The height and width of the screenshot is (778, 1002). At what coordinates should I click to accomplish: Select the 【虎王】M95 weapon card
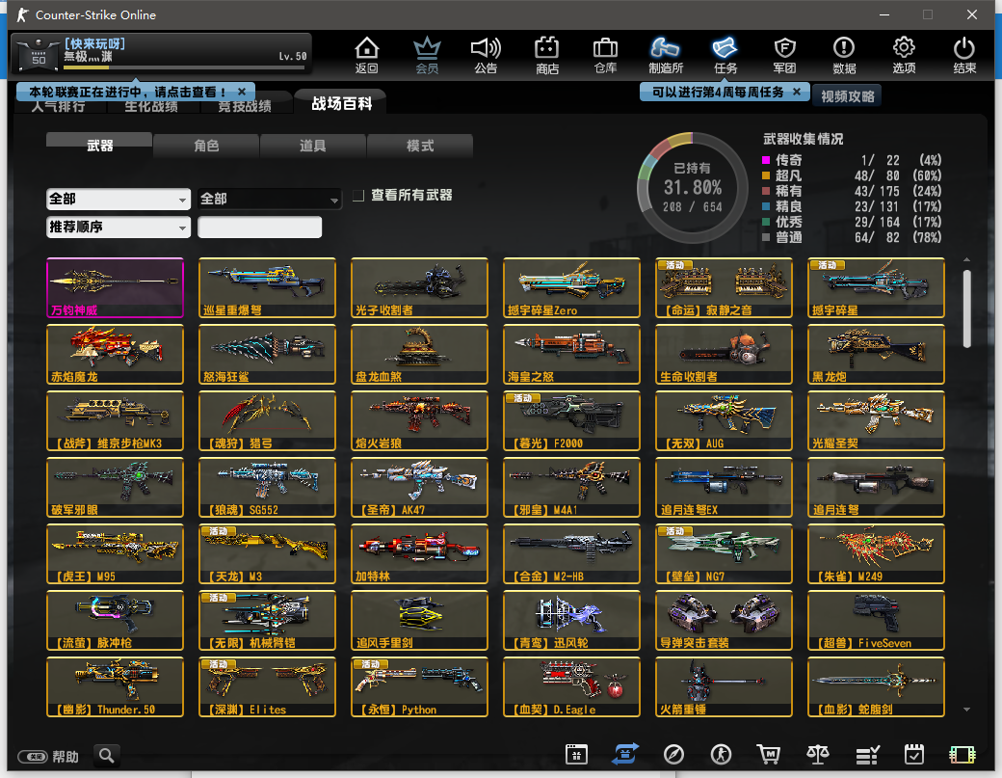pos(115,553)
